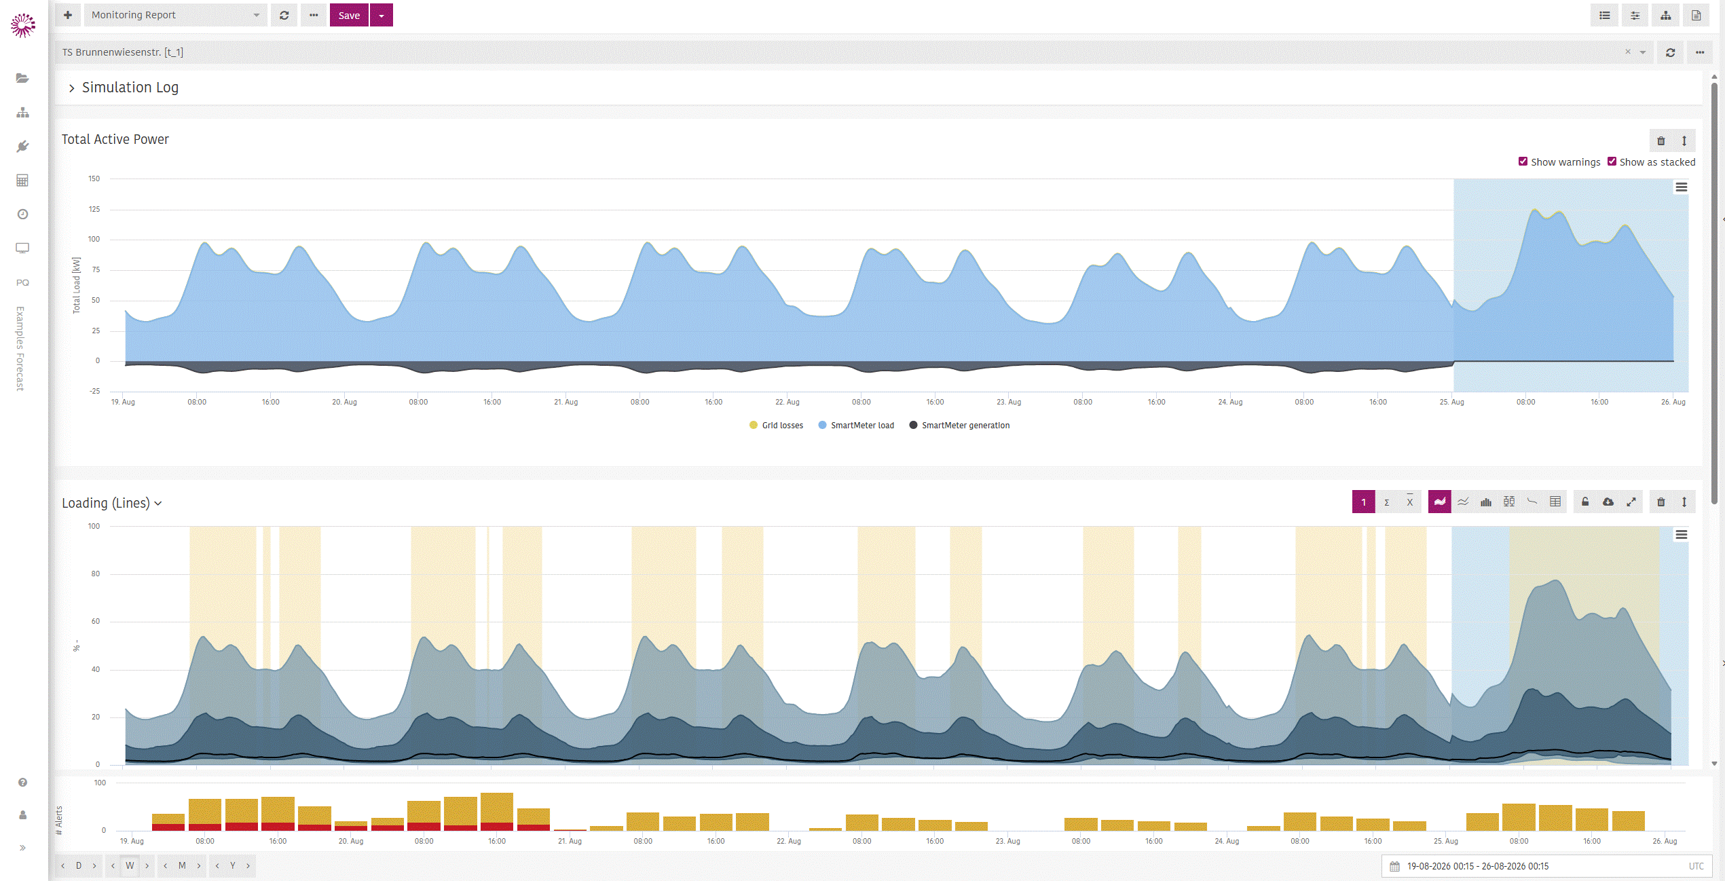The image size is (1725, 881).
Task: Open the Monitoring Report dropdown
Action: [176, 15]
